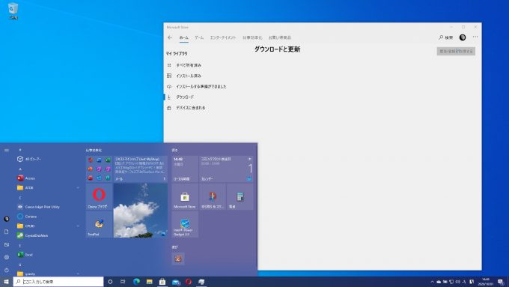The height and width of the screenshot is (287, 509).
Task: Launch Opera from the taskbar
Action: point(189,282)
